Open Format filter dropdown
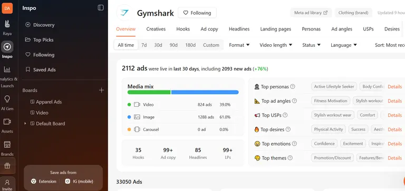This screenshot has height=191, width=405. coord(239,45)
